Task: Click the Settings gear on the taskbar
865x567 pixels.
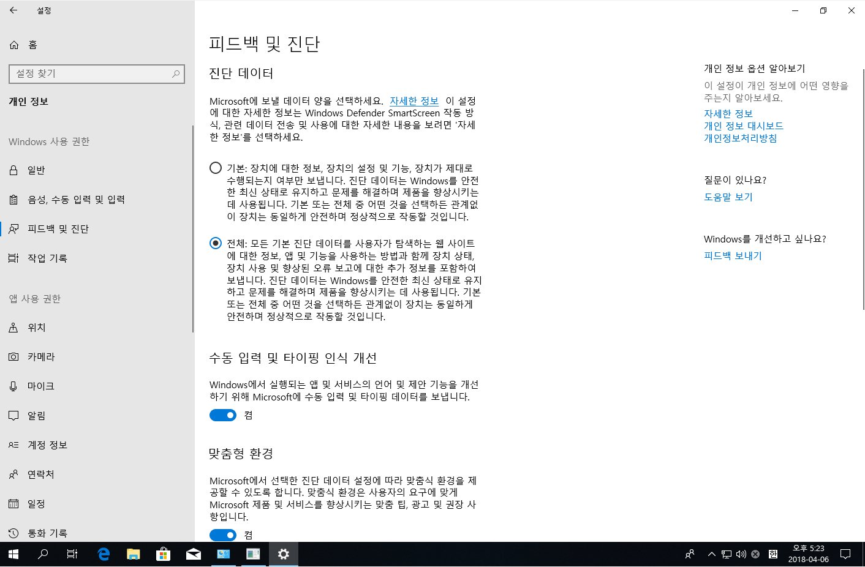Action: [x=283, y=554]
